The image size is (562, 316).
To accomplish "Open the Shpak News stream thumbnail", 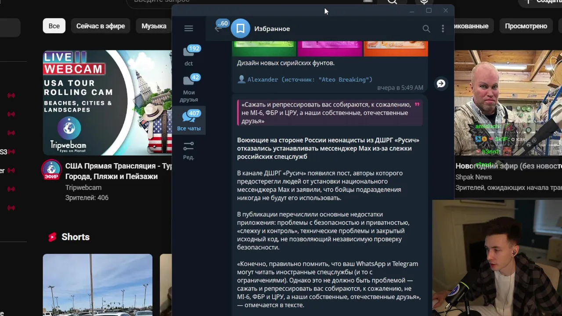I will point(508,103).
